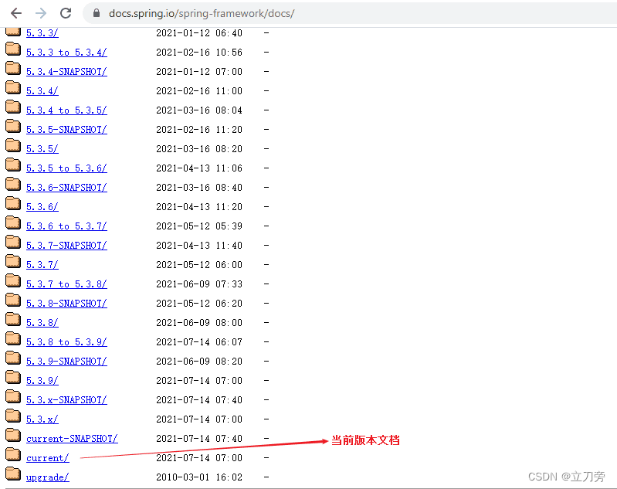This screenshot has width=617, height=489.
Task: Click the folder icon beside 5.3.4/
Action: 13,87
